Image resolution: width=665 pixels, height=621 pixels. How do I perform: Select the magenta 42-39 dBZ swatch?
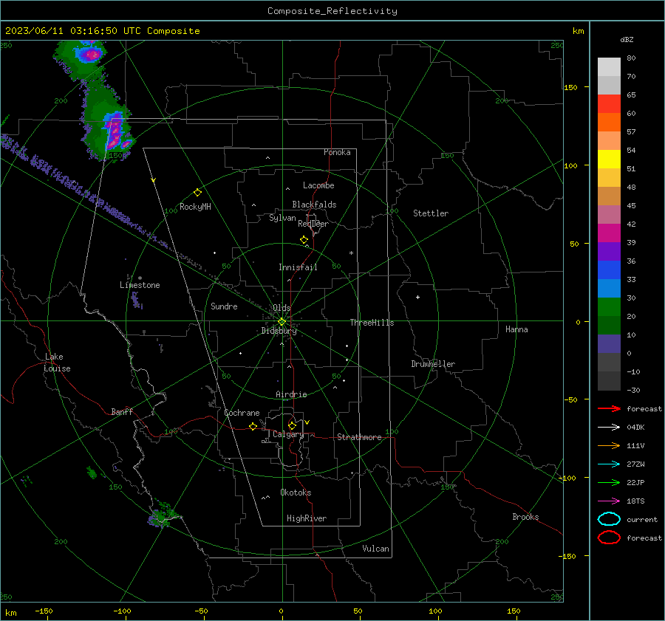[609, 233]
